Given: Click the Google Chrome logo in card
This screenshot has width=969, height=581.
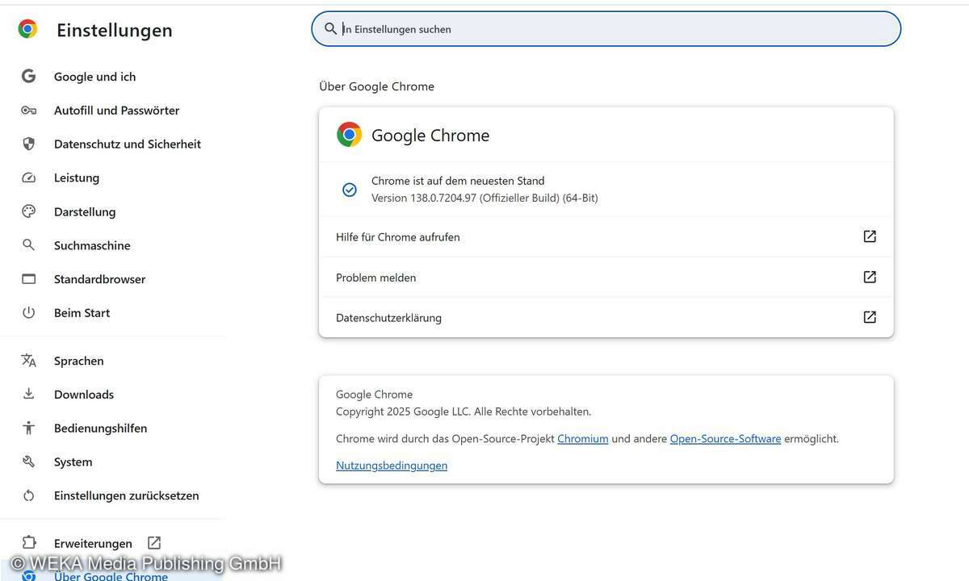Looking at the screenshot, I should [350, 135].
